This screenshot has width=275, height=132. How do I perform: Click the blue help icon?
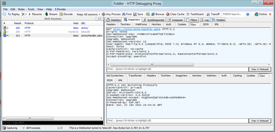pyautogui.click(x=248, y=14)
